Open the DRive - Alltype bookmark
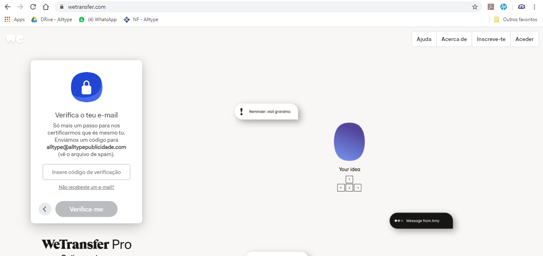The width and height of the screenshot is (543, 256). point(52,20)
